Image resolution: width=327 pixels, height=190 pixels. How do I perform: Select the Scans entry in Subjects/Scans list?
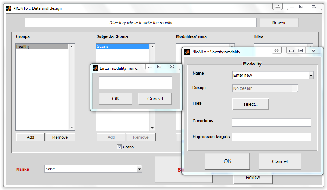pos(123,46)
